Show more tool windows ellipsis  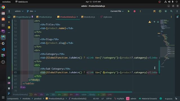tap(9, 33)
